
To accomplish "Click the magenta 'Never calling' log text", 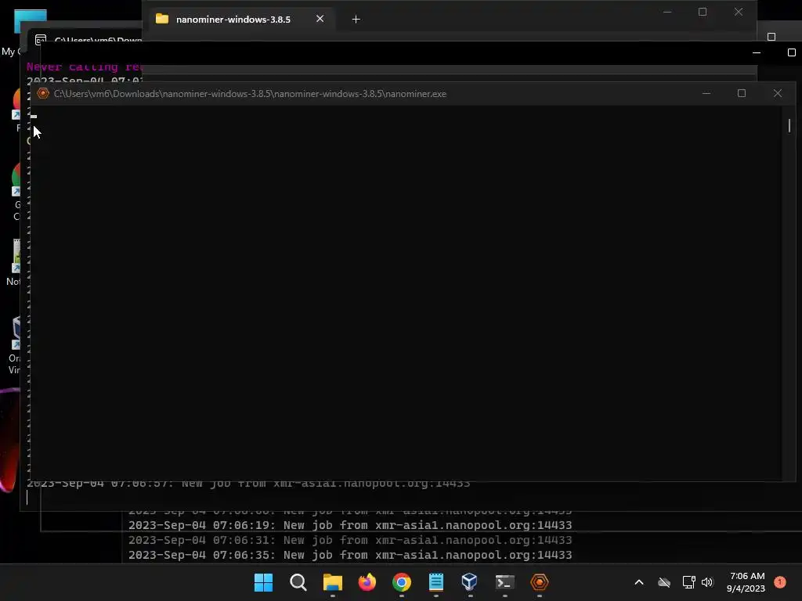I will point(85,67).
